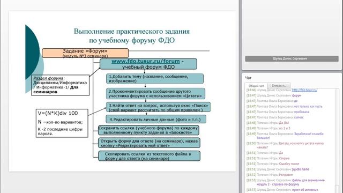
Task: Click chat message 'Стираю'
Action: pos(284,159)
